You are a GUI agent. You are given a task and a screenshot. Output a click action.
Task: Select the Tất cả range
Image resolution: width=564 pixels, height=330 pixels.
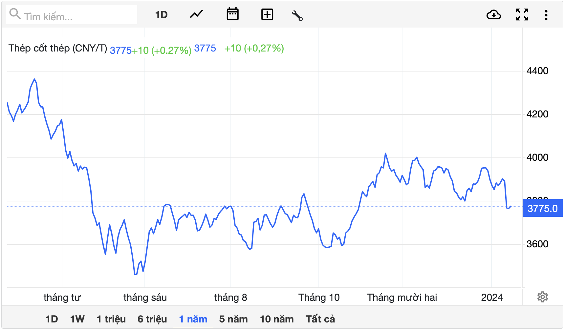[x=320, y=319]
